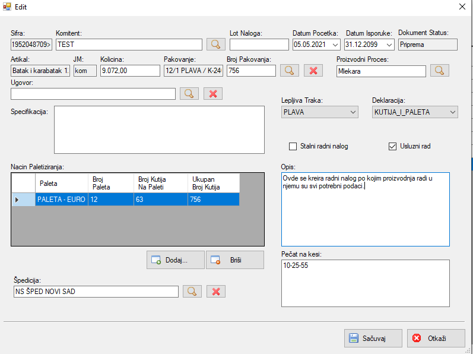Image resolution: width=473 pixels, height=354 pixels.
Task: Search for Broj Pakovanja value
Action: [289, 71]
